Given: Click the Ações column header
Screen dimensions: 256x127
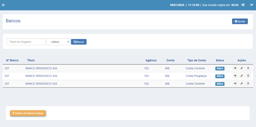Looking at the screenshot, I should click(242, 60).
